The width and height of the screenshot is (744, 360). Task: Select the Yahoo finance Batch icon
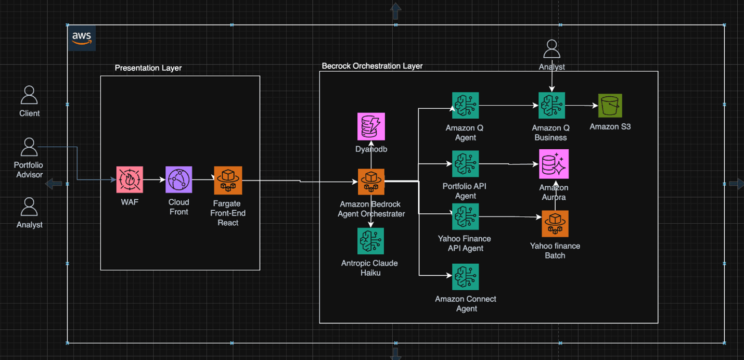pos(555,224)
